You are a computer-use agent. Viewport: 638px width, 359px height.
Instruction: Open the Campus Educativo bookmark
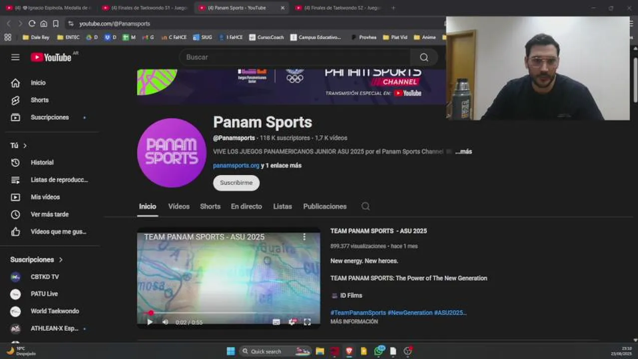pyautogui.click(x=316, y=37)
